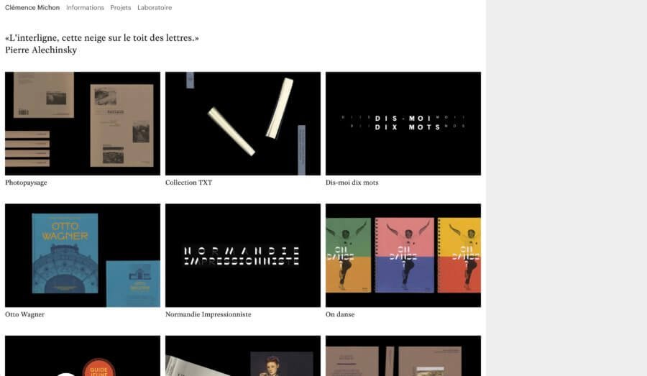
Task: Open the Laboratoire section
Action: 155,7
